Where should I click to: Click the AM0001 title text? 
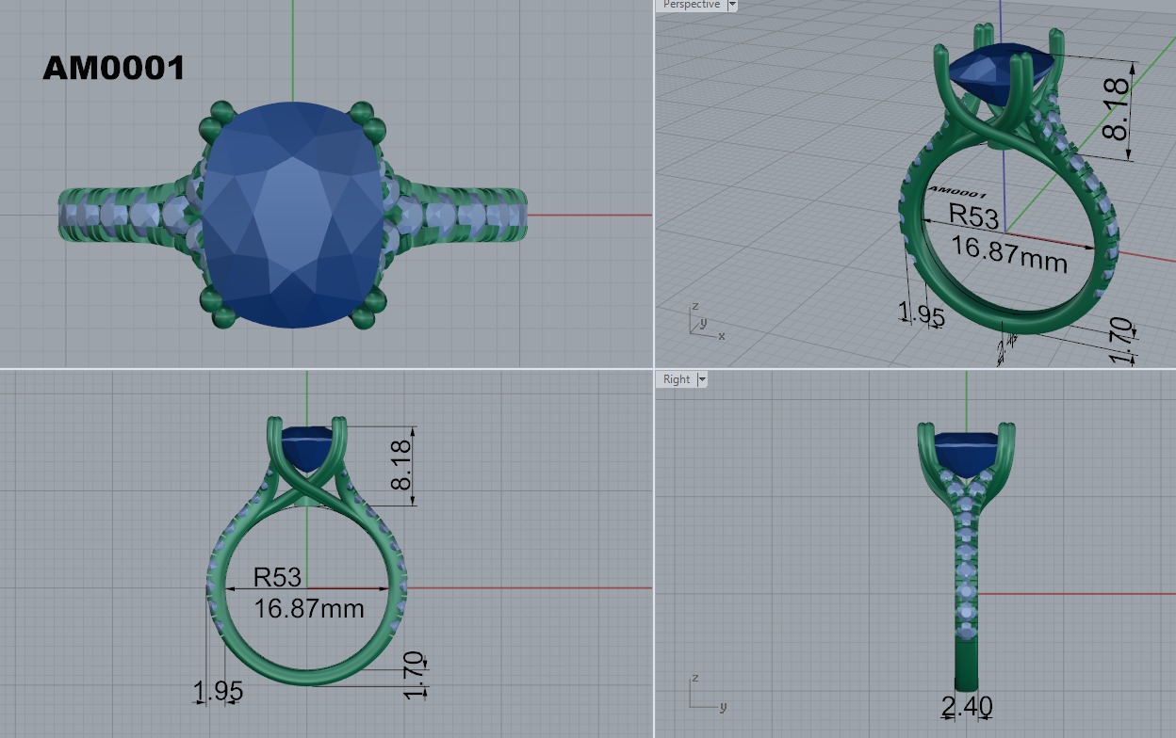(x=114, y=68)
